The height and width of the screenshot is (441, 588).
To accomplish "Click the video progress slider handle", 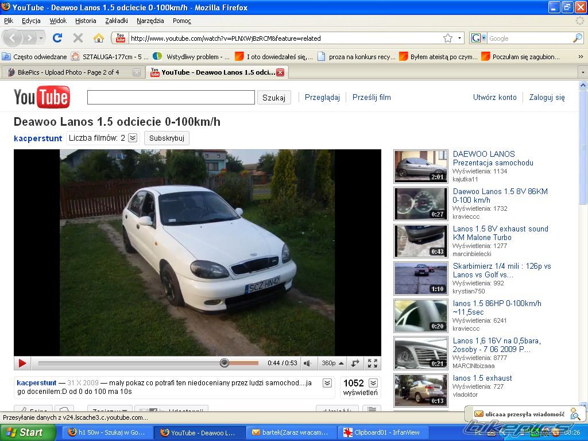I will 225,363.
